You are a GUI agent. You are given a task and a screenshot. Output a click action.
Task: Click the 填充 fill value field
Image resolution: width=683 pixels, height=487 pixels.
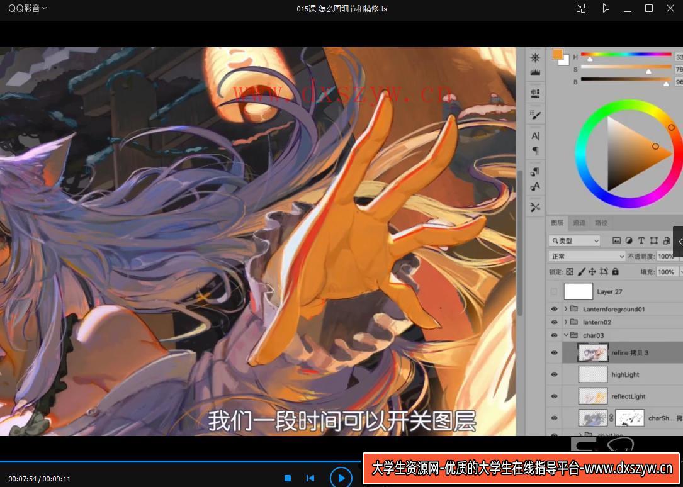tap(667, 272)
